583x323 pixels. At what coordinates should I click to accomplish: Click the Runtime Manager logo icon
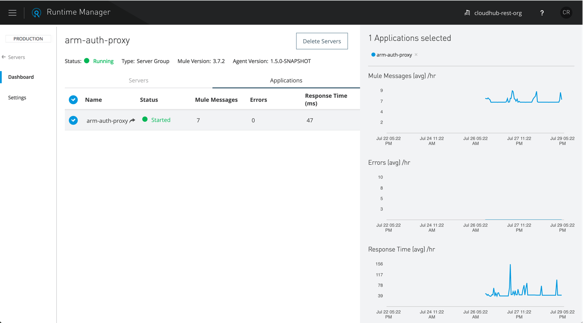[x=36, y=13]
